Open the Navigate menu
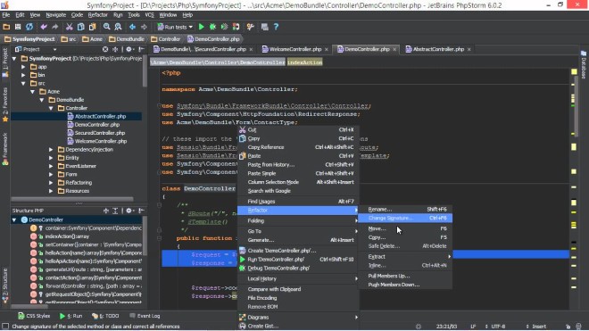Screen dimensions: 589x331 pyautogui.click(x=55, y=15)
